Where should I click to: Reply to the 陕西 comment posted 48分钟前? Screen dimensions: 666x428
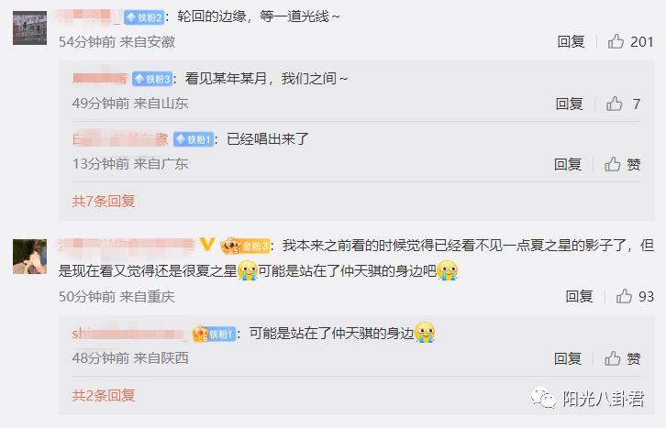point(568,359)
